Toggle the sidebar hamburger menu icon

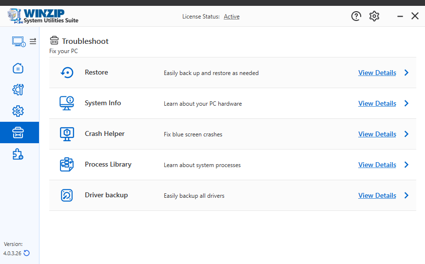pyautogui.click(x=33, y=41)
